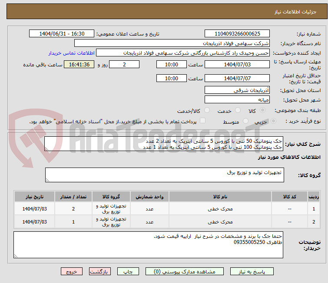
Task: Open مشاهده مدارک پیوستی attachments
Action: (x=185, y=271)
